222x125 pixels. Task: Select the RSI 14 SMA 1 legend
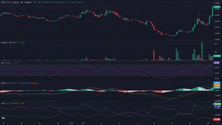click(6, 63)
